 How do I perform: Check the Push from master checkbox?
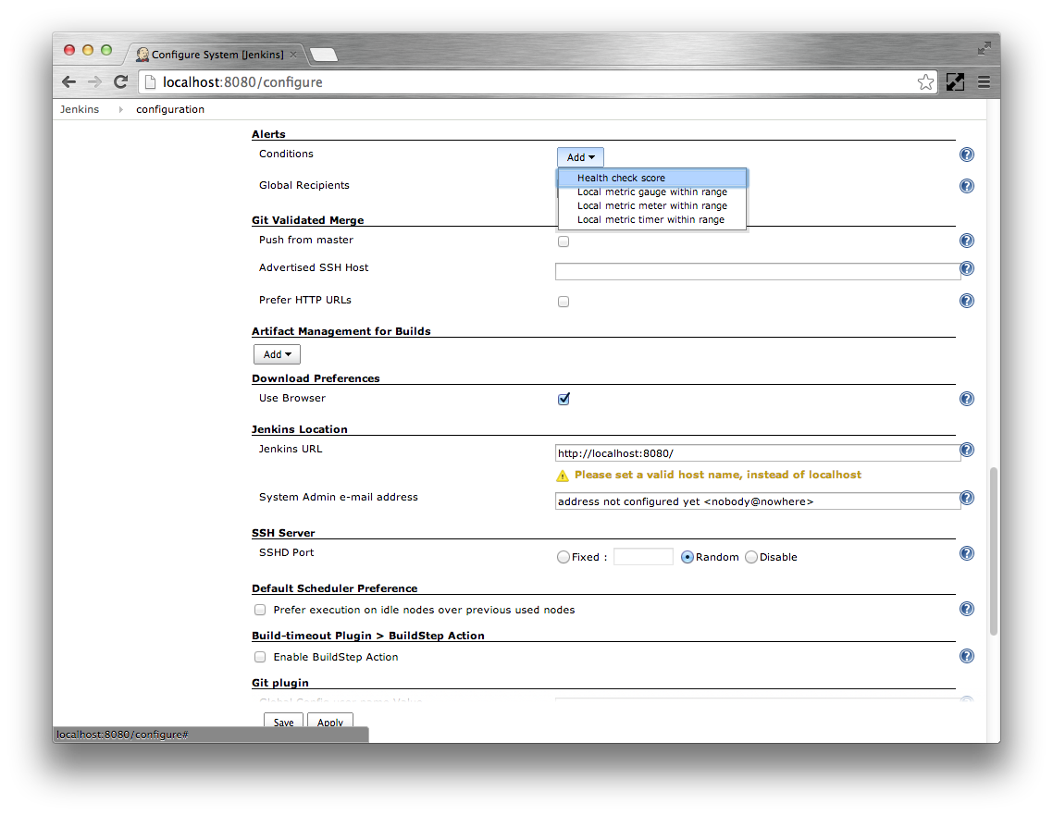tap(564, 241)
